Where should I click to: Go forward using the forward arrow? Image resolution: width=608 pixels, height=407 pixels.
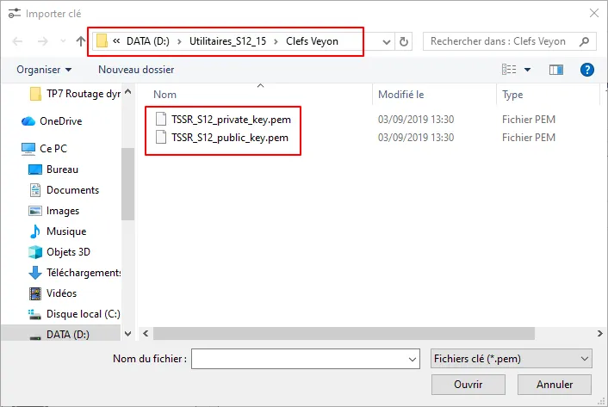42,41
